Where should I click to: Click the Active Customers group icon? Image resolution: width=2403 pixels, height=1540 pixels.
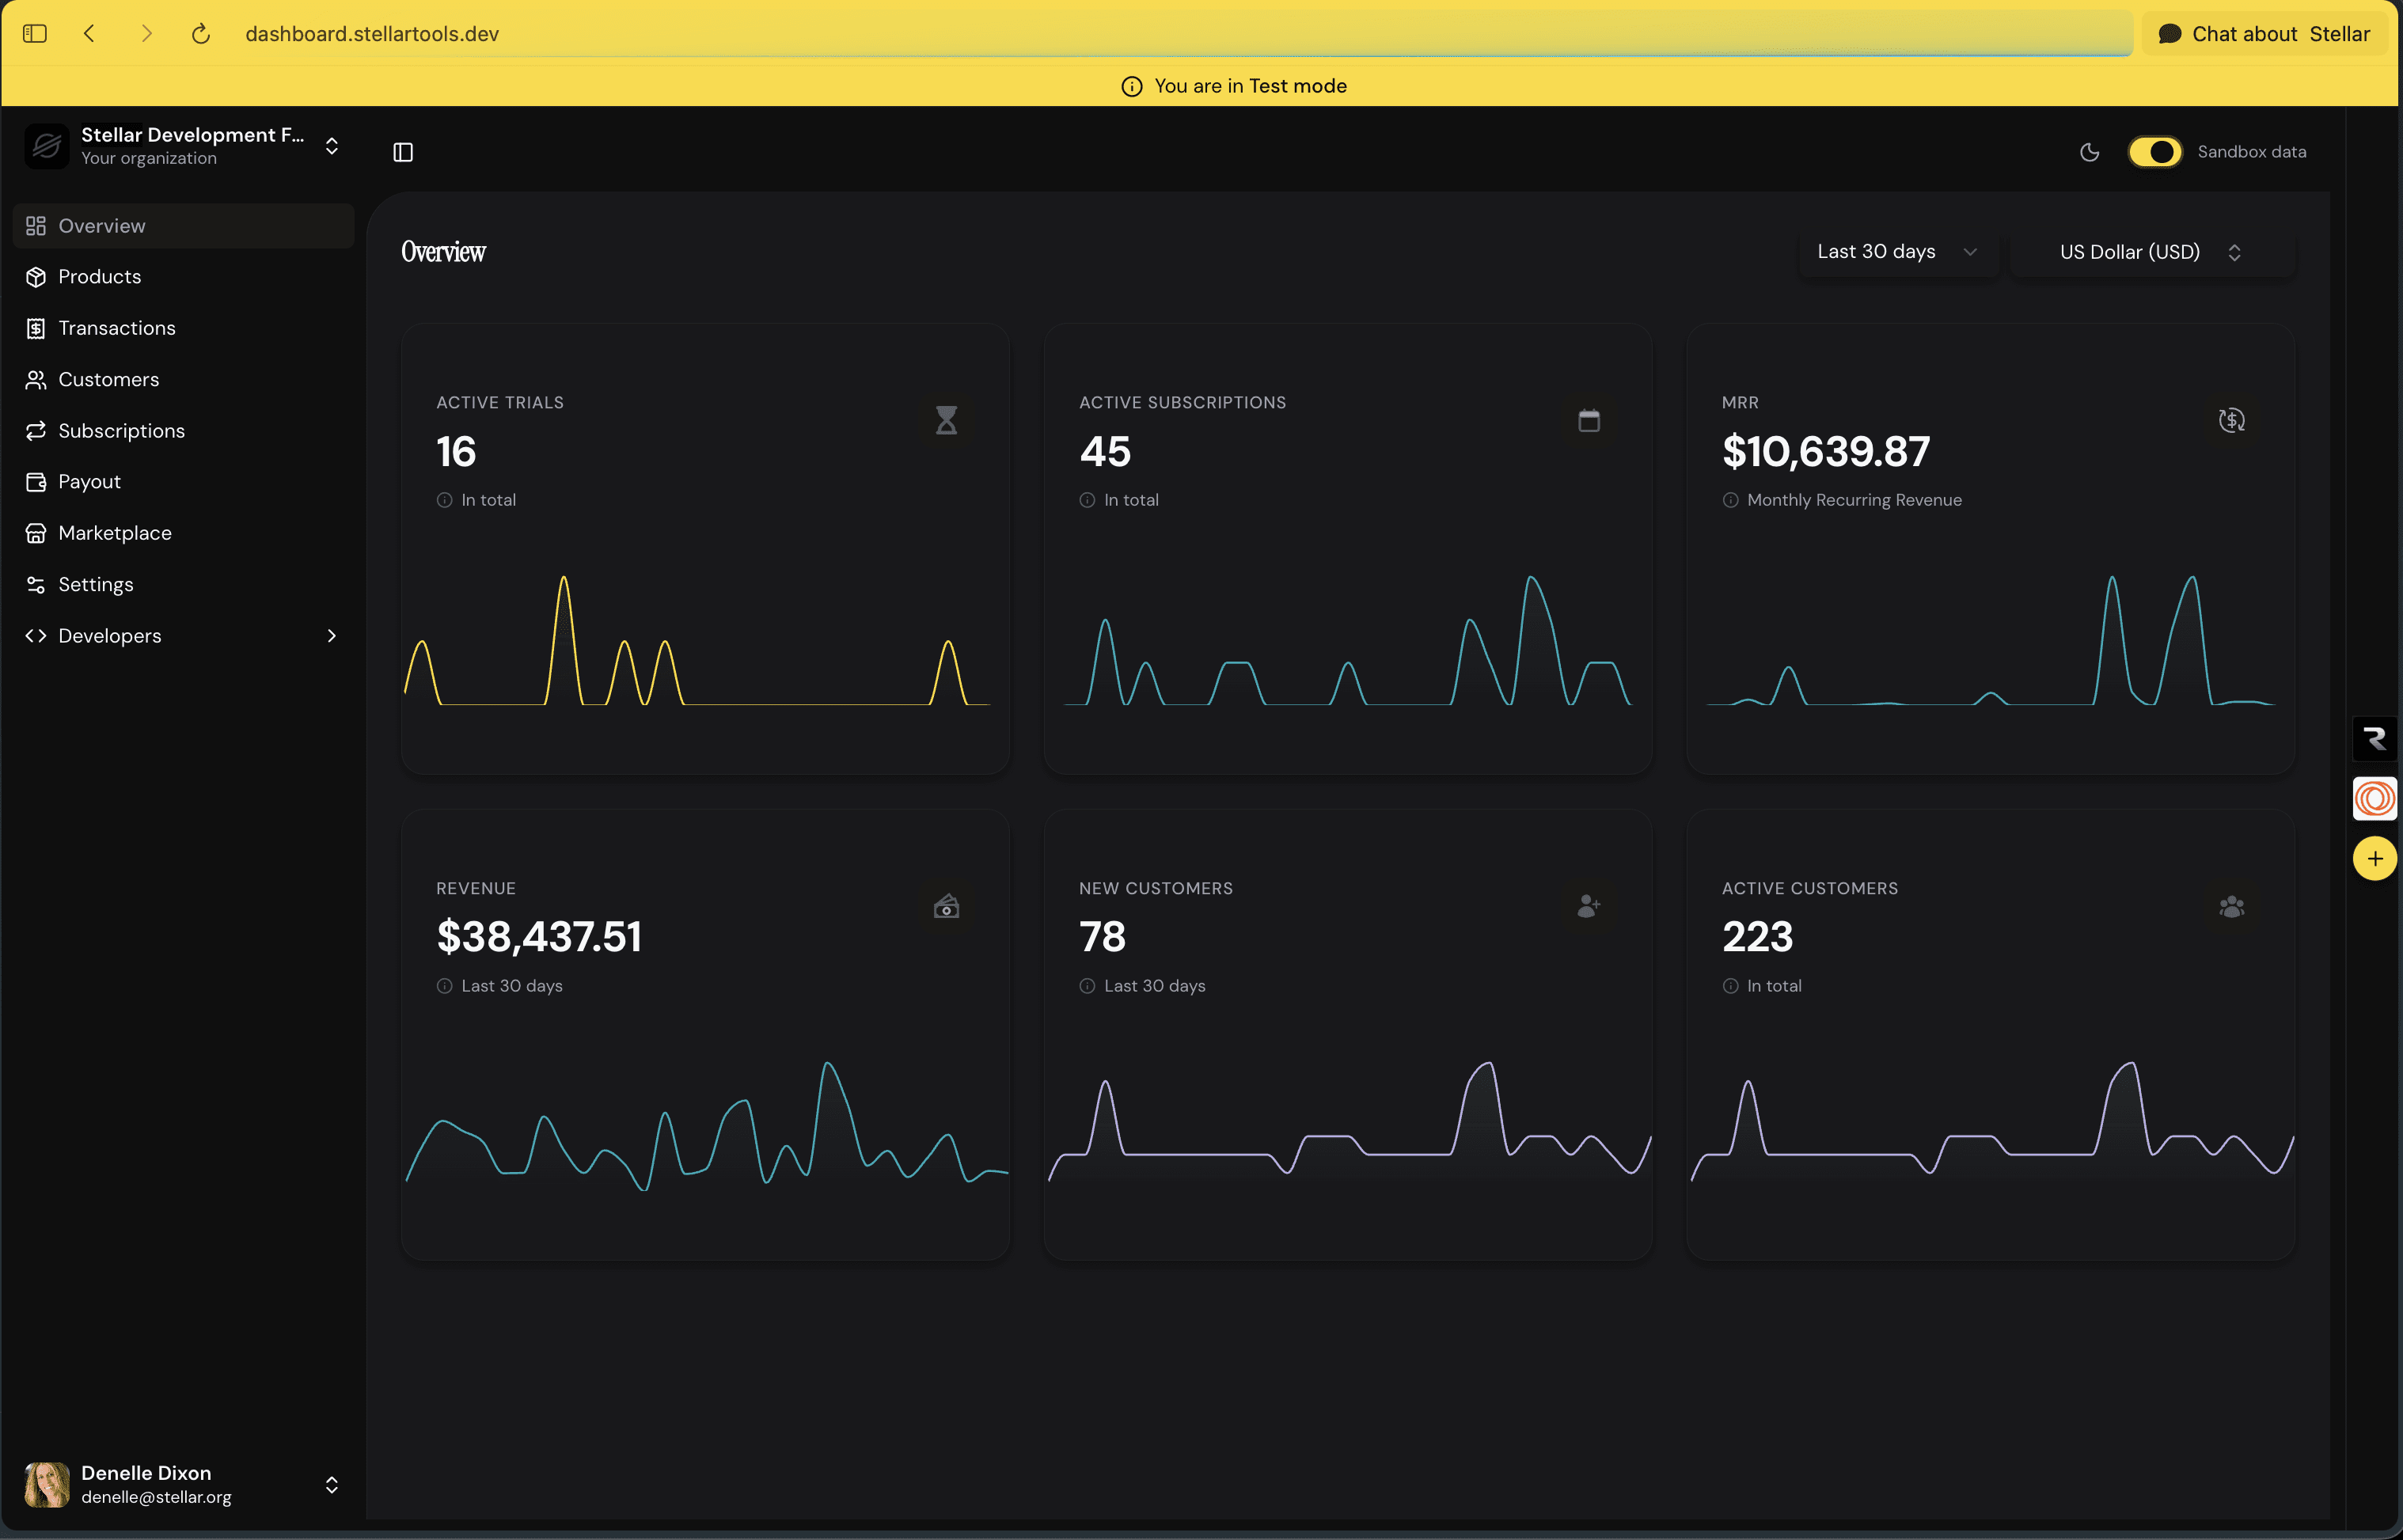click(x=2232, y=906)
